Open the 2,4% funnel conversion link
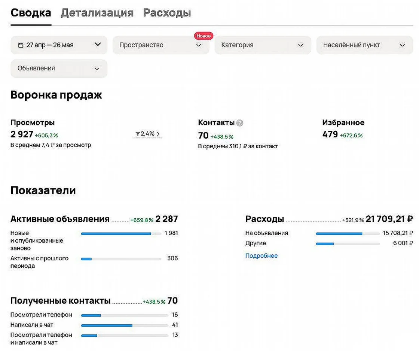Image resolution: width=419 pixels, height=352 pixels. [x=148, y=134]
